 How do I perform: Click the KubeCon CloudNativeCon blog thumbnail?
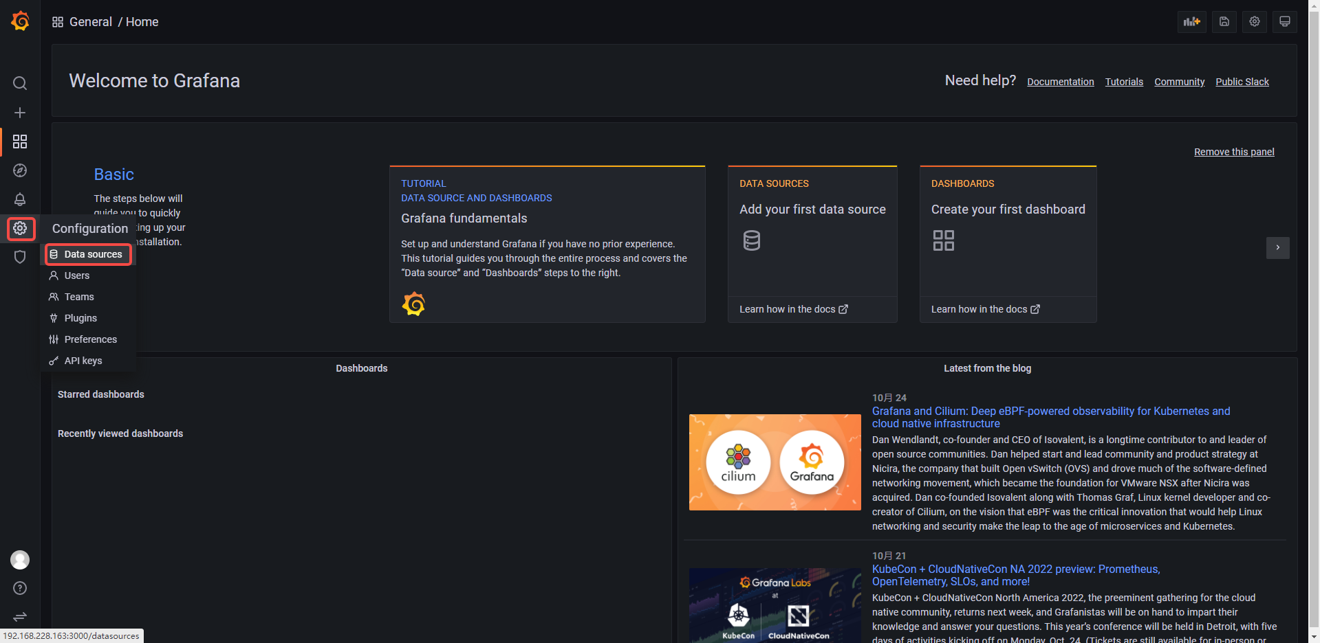coord(775,605)
